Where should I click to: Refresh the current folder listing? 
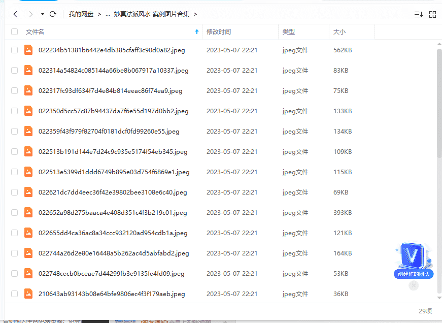click(54, 14)
